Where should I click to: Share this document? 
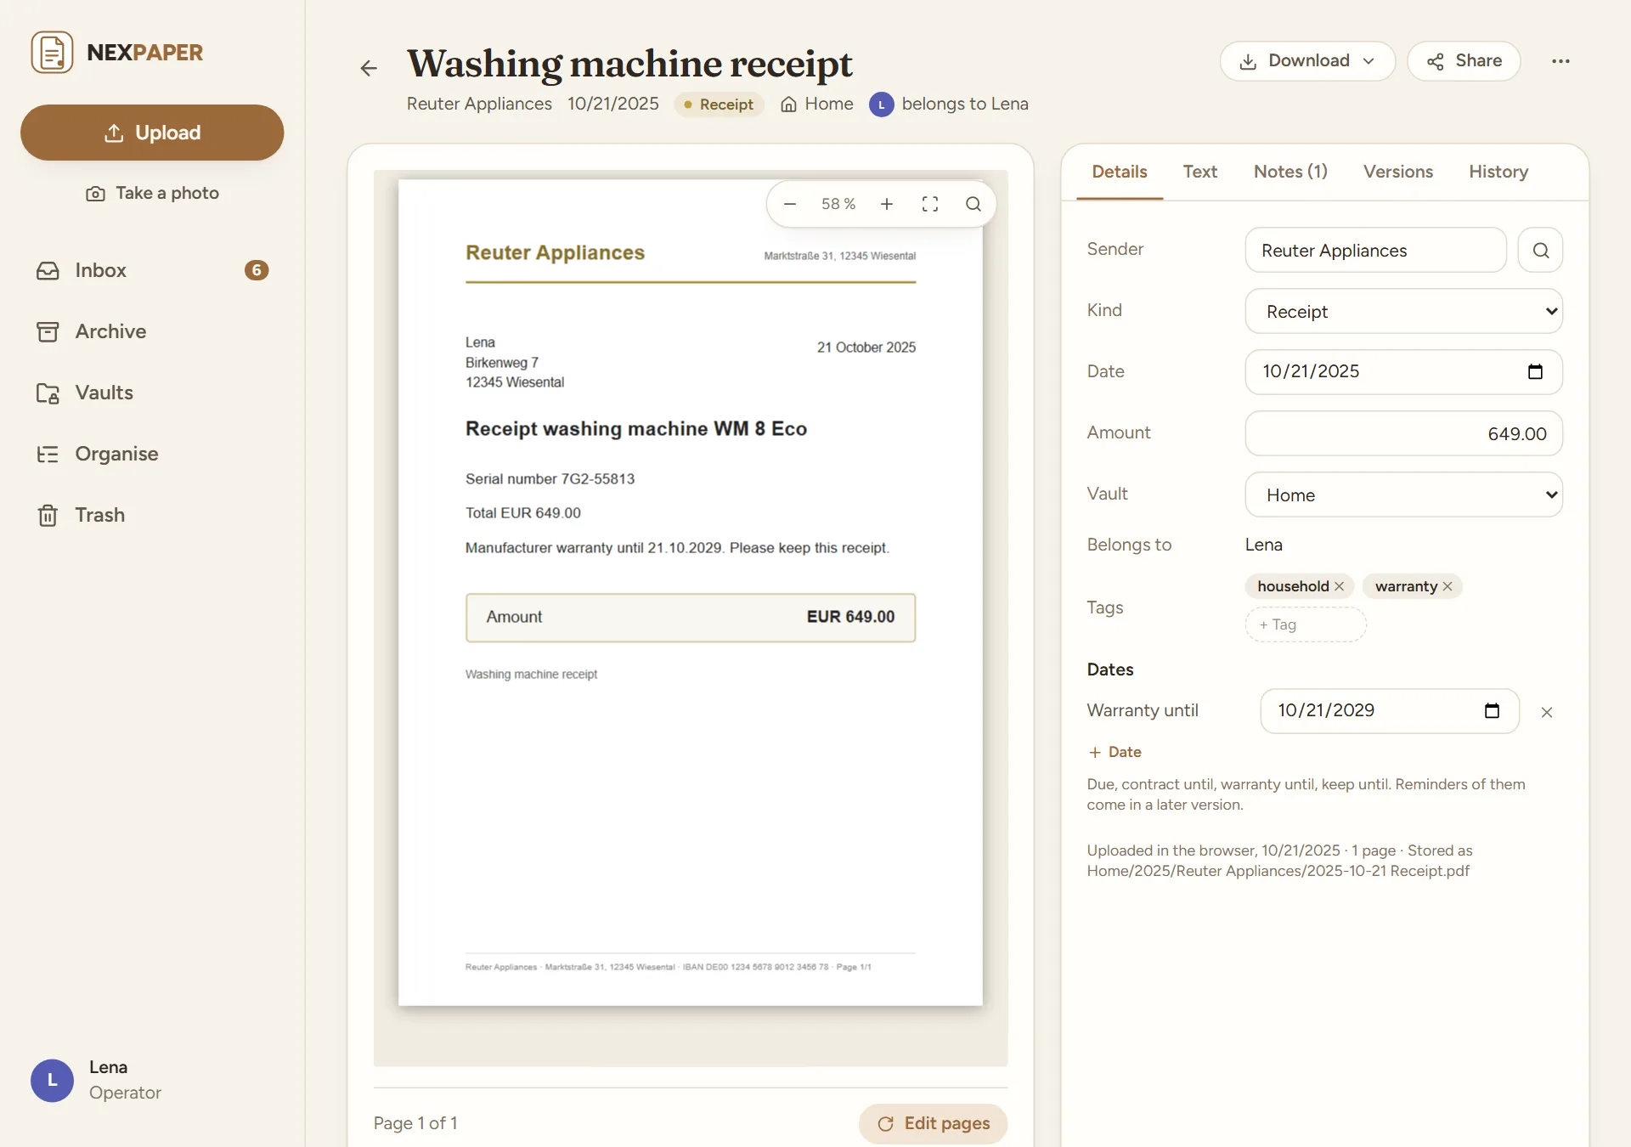(x=1464, y=61)
